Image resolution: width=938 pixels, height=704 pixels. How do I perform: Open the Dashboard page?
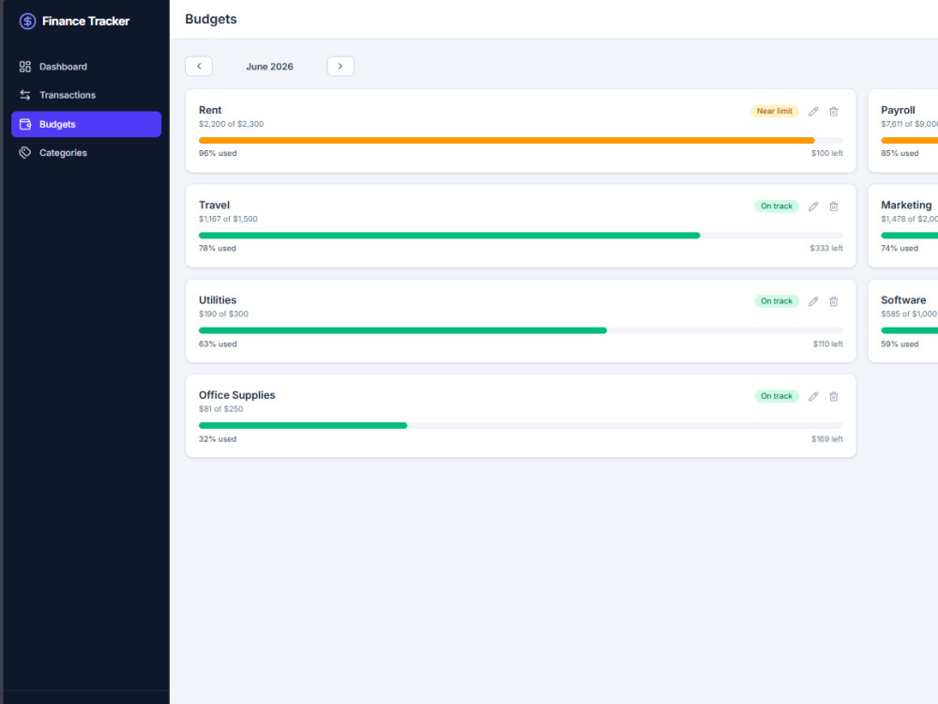pos(86,67)
